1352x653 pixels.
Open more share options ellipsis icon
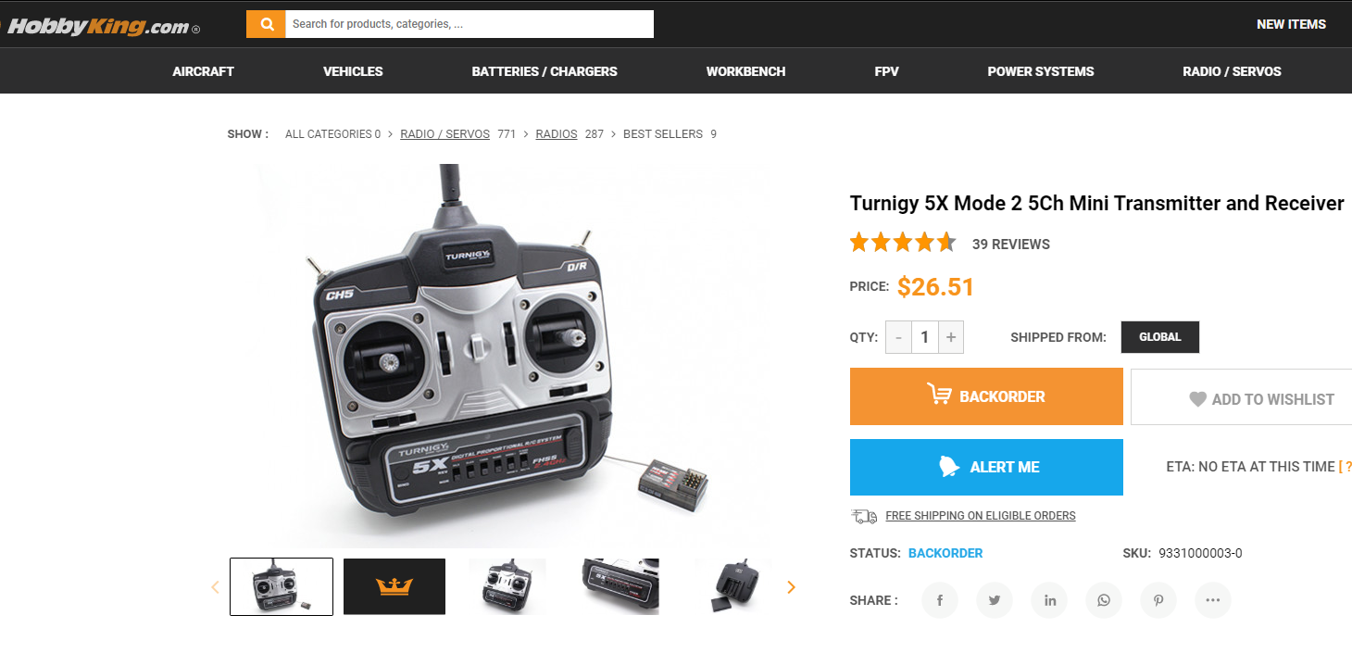click(x=1213, y=600)
